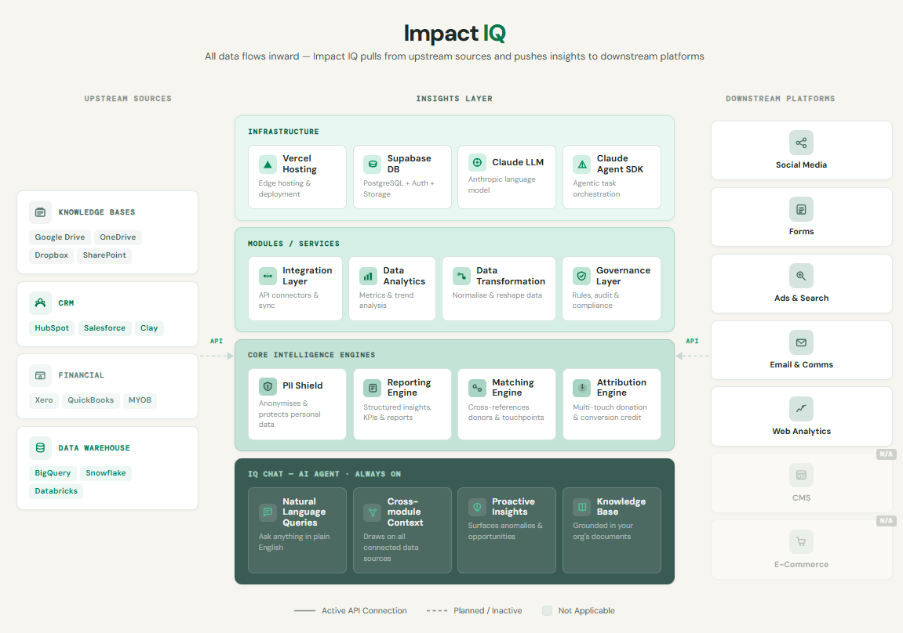Viewport: 903px width, 633px height.
Task: Select the MYOB tag
Action: point(140,401)
